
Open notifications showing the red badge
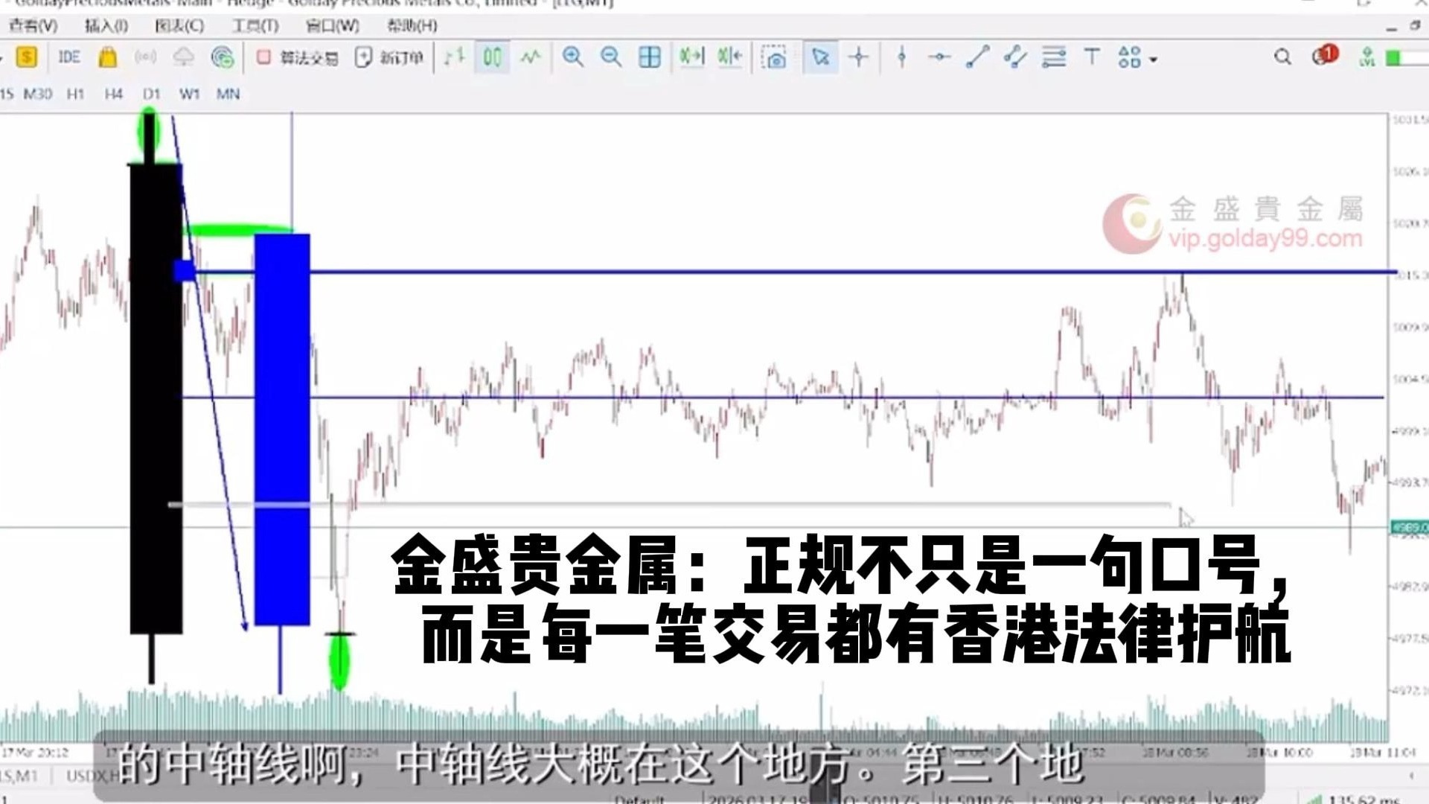pos(1323,54)
